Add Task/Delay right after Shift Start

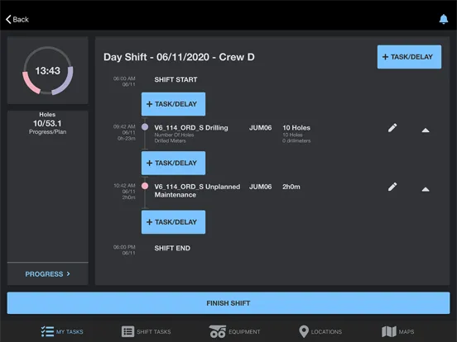(x=173, y=104)
